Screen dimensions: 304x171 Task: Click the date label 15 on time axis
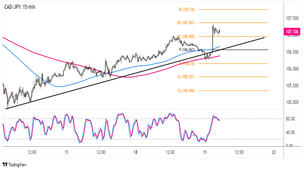click(66, 152)
